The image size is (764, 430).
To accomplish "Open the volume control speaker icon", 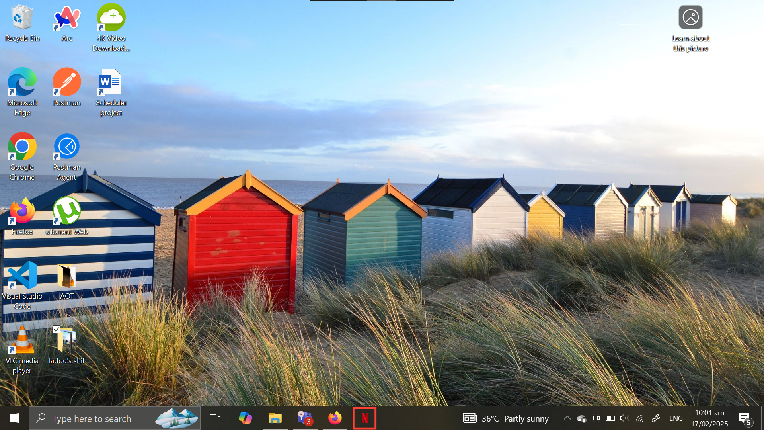I will 624,418.
